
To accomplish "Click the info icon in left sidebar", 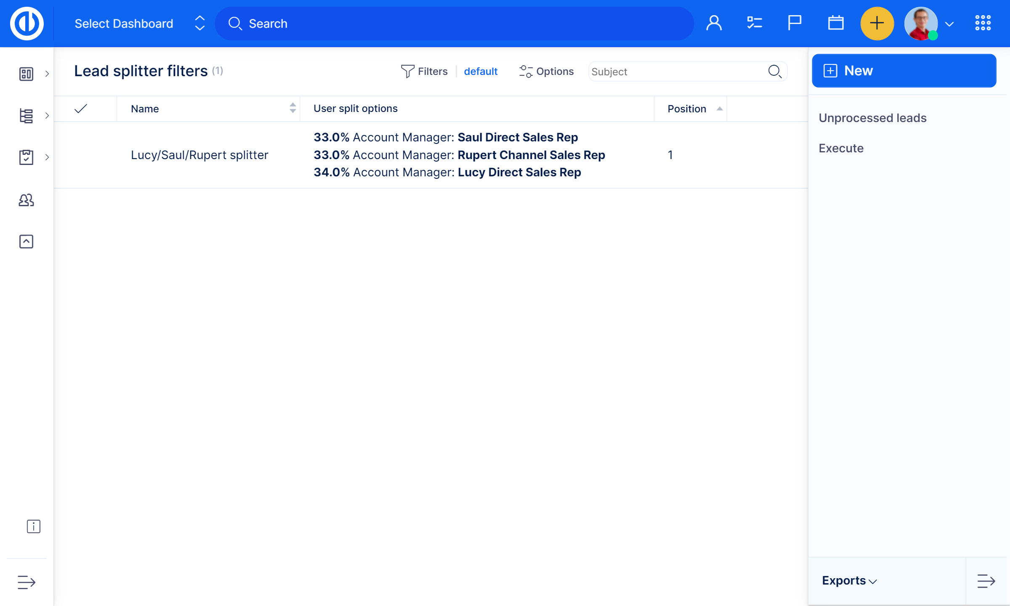I will [x=33, y=526].
